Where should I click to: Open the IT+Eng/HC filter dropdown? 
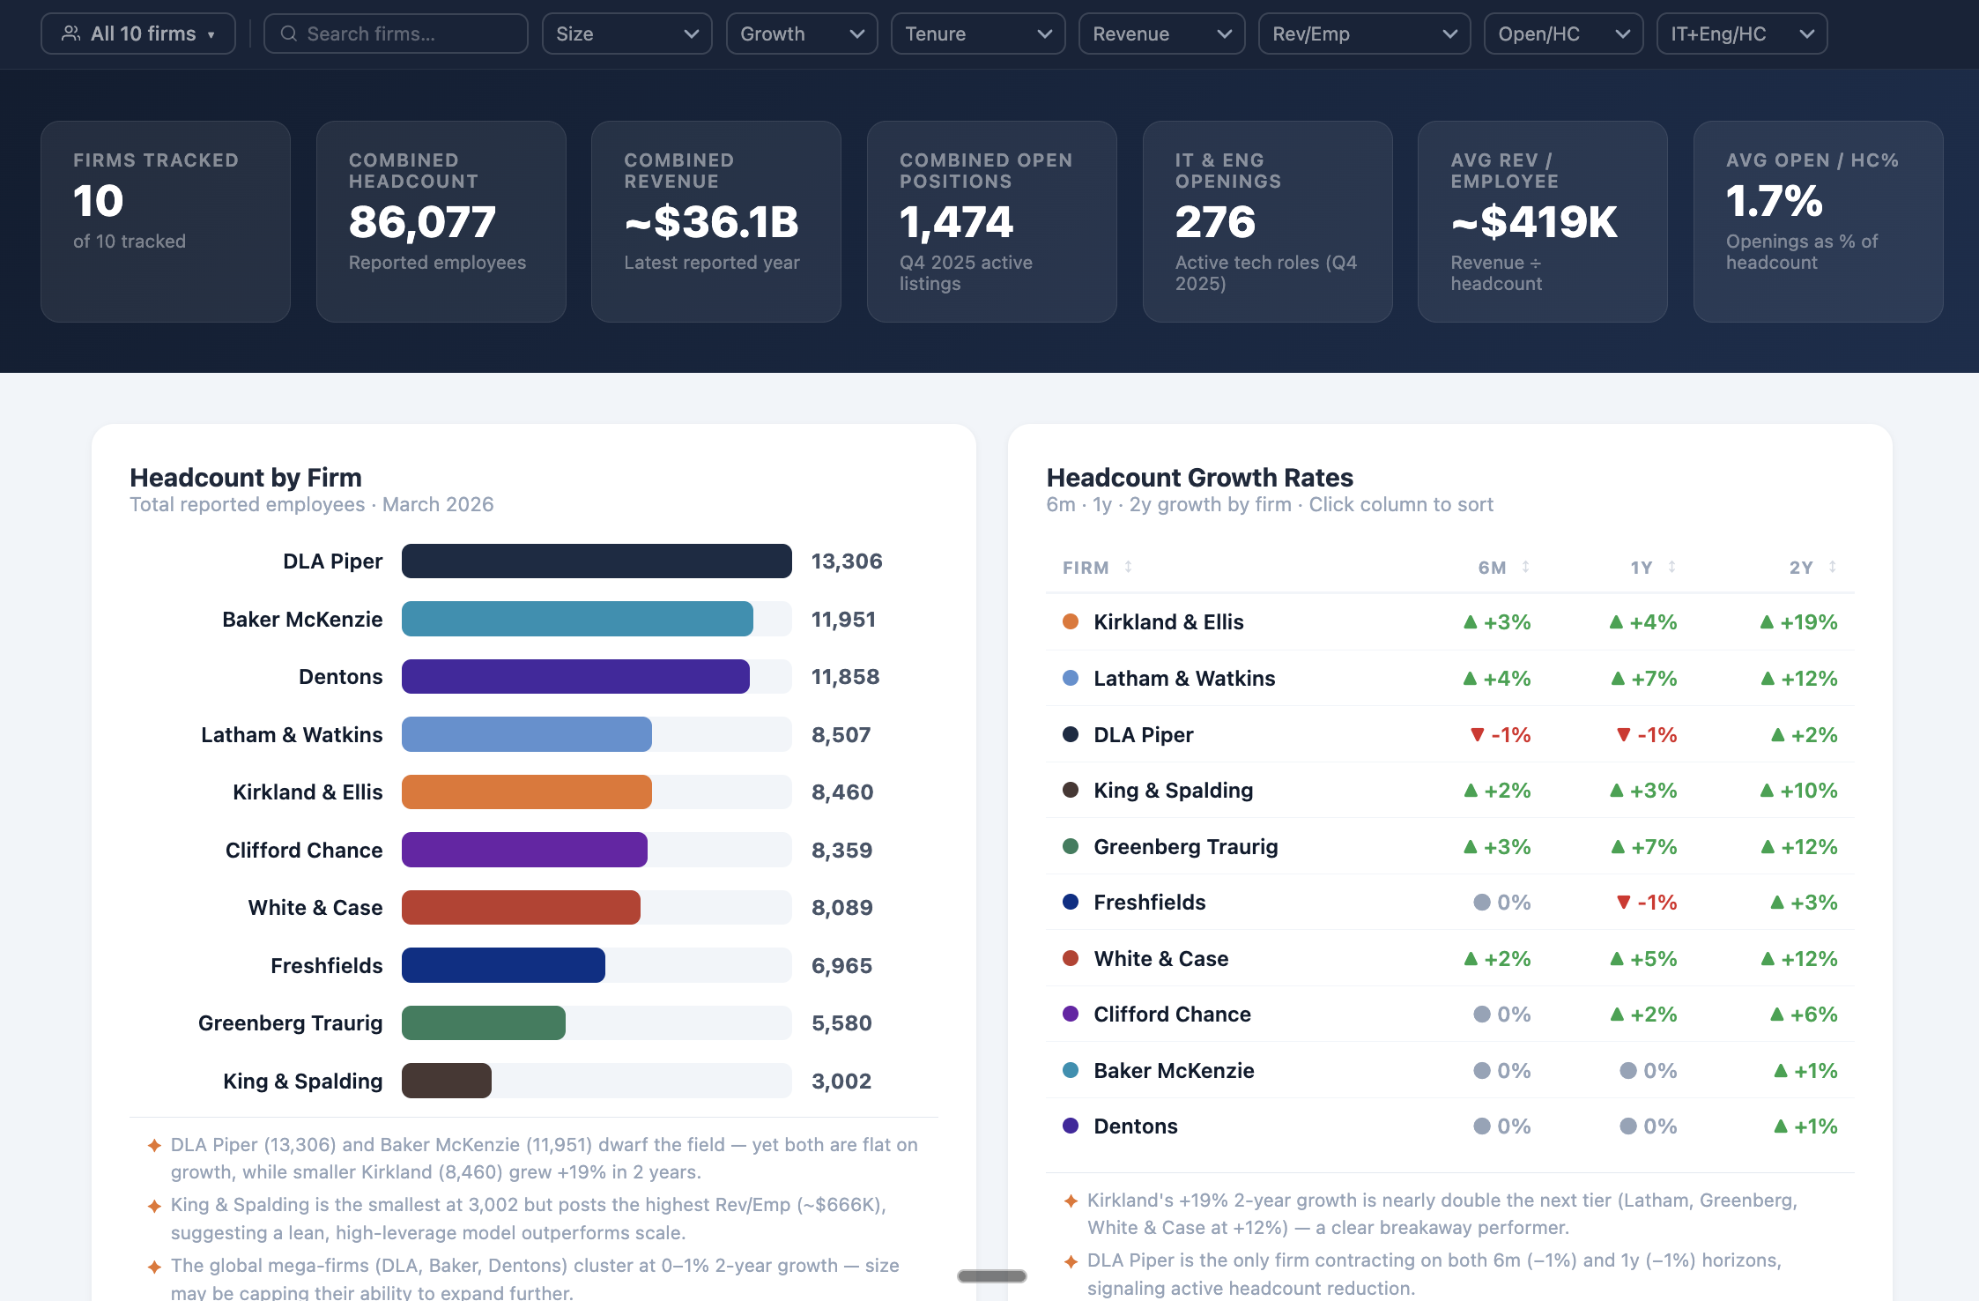coord(1741,33)
